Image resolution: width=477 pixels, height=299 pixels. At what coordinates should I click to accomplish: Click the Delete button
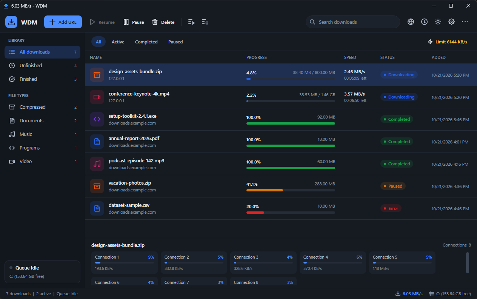[x=163, y=22]
